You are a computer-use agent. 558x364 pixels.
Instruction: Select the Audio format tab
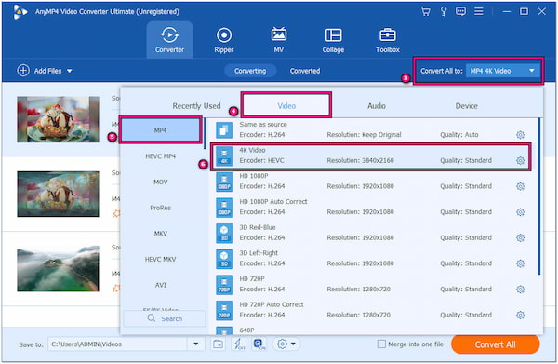(x=377, y=106)
